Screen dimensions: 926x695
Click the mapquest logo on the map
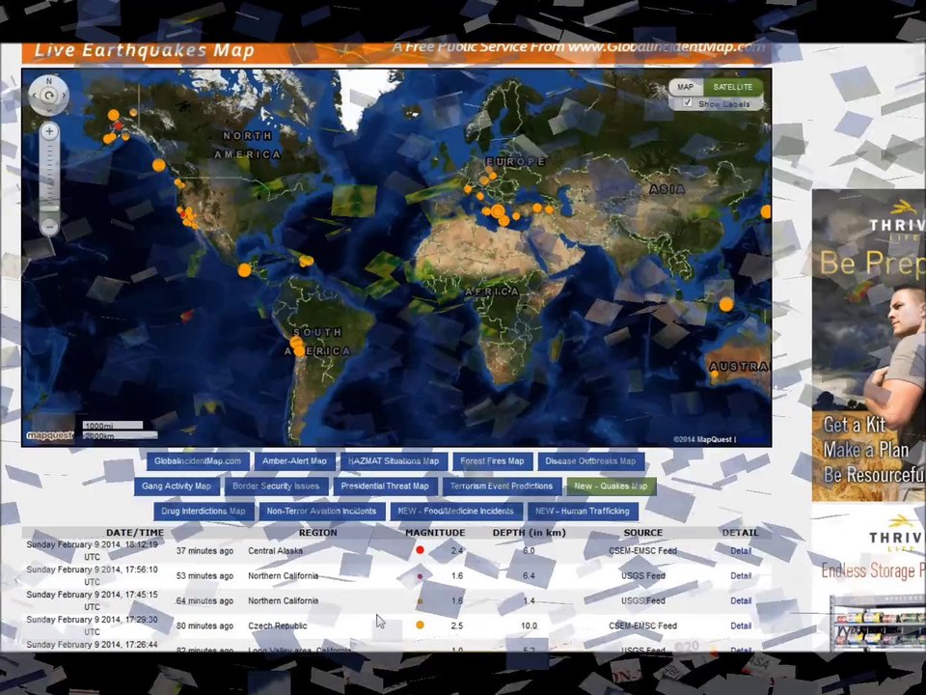49,436
